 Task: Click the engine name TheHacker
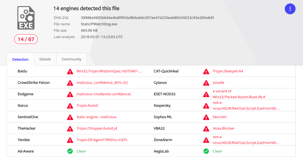[x=27, y=128]
